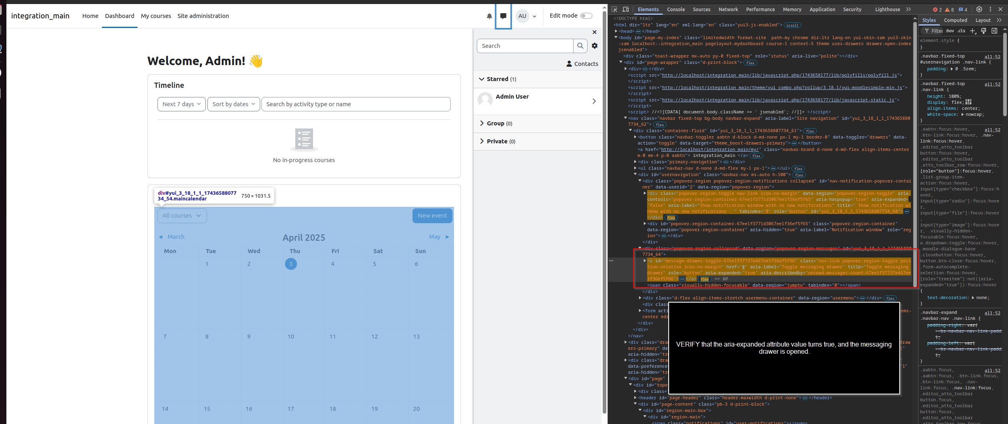Activate DevTools inspect element picker

click(x=614, y=9)
